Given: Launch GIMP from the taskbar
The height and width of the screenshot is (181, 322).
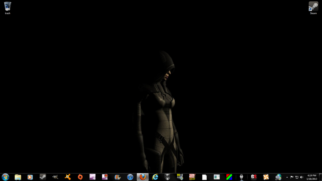Looking at the screenshot, I should 55,177.
